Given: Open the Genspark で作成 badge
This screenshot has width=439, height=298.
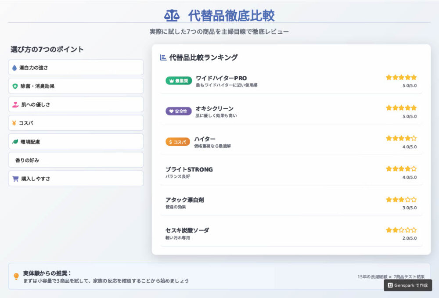Looking at the screenshot, I should pyautogui.click(x=408, y=285).
